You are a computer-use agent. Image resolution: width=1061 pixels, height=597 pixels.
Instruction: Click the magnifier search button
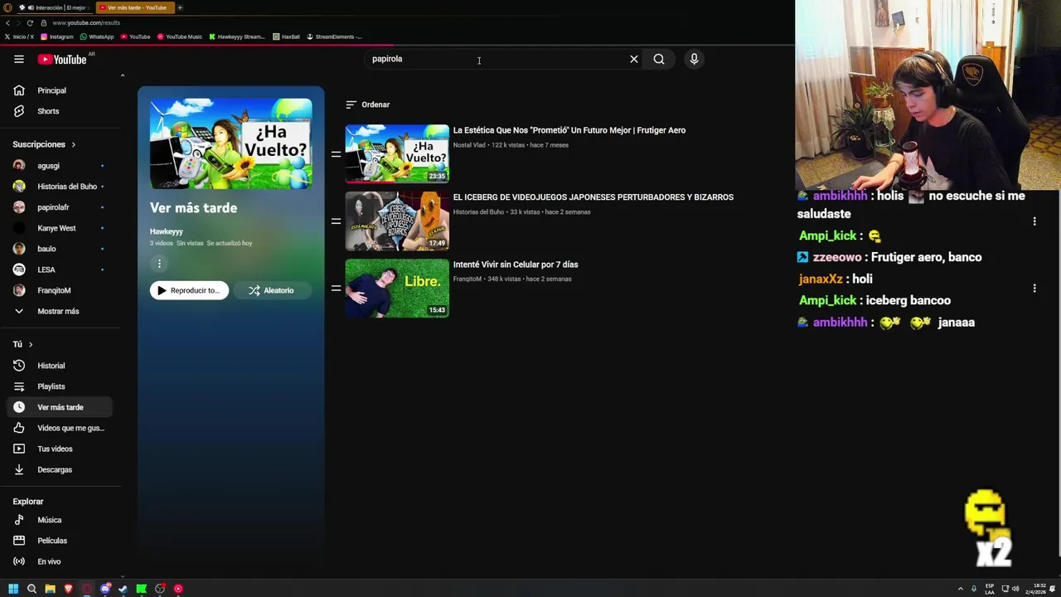659,59
